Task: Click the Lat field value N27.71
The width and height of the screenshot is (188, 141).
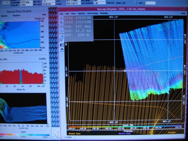Action: (74, 1)
